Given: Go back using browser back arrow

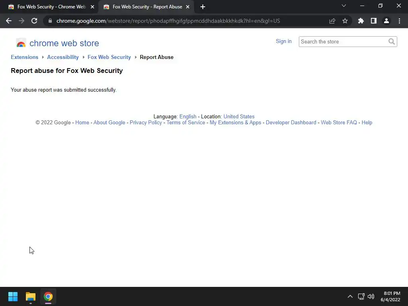Looking at the screenshot, I should (x=9, y=21).
